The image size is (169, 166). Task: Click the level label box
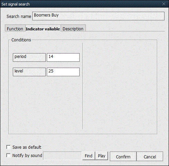[29, 72]
